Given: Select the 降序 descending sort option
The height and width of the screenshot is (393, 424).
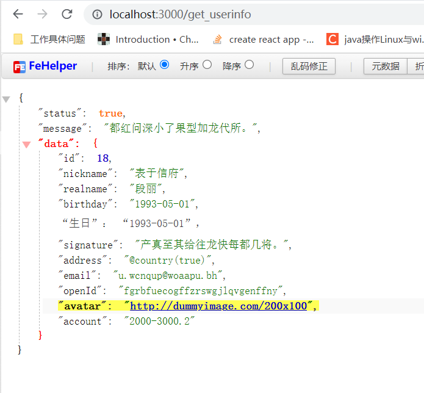Looking at the screenshot, I should click(249, 65).
